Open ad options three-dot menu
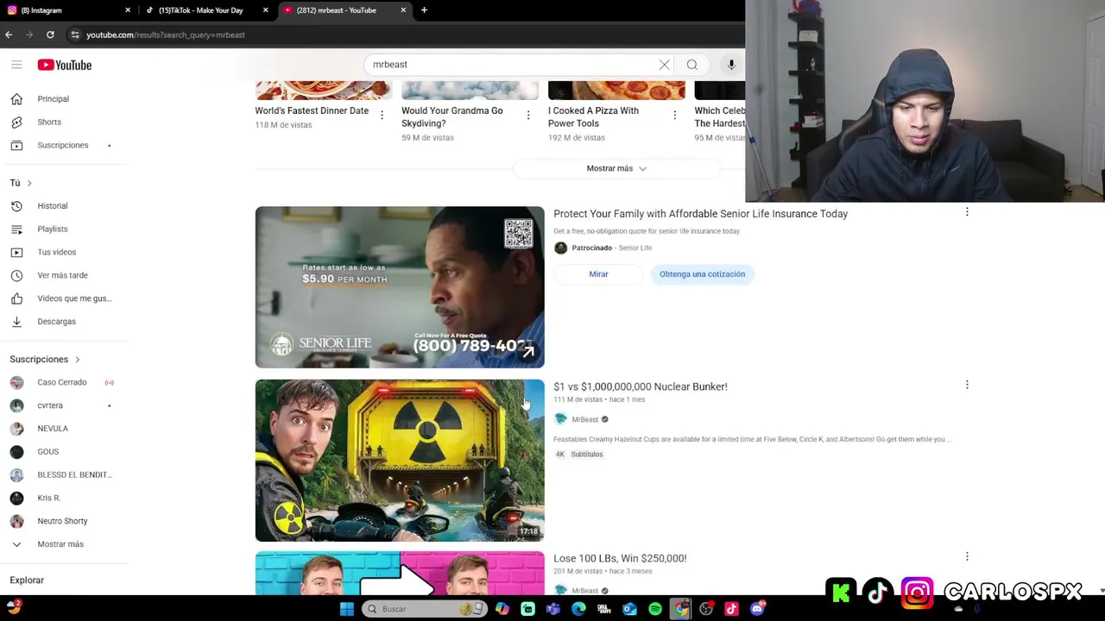 tap(967, 212)
